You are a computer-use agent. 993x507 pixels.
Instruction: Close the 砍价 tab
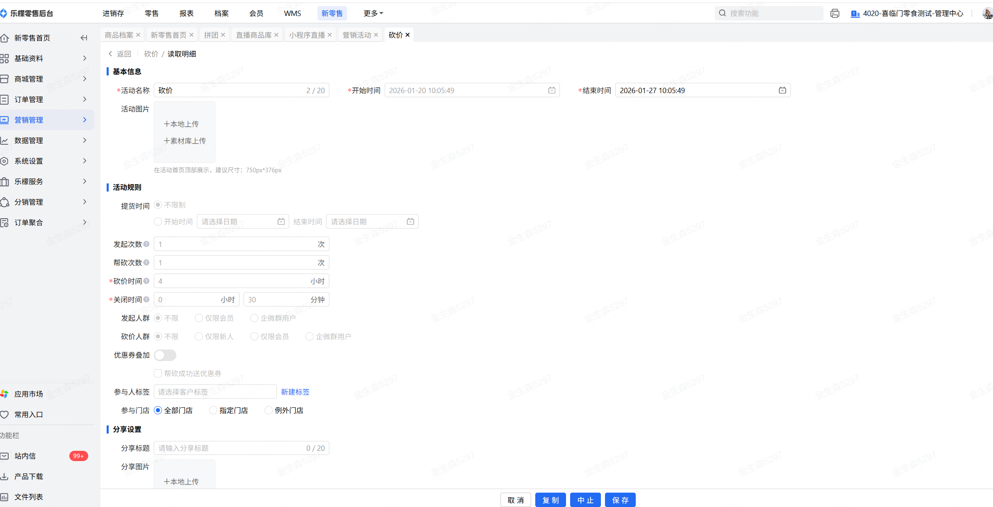(x=408, y=35)
